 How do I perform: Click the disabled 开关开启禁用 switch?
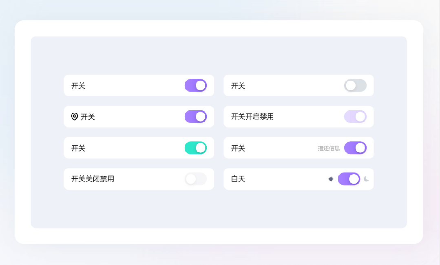tap(355, 117)
